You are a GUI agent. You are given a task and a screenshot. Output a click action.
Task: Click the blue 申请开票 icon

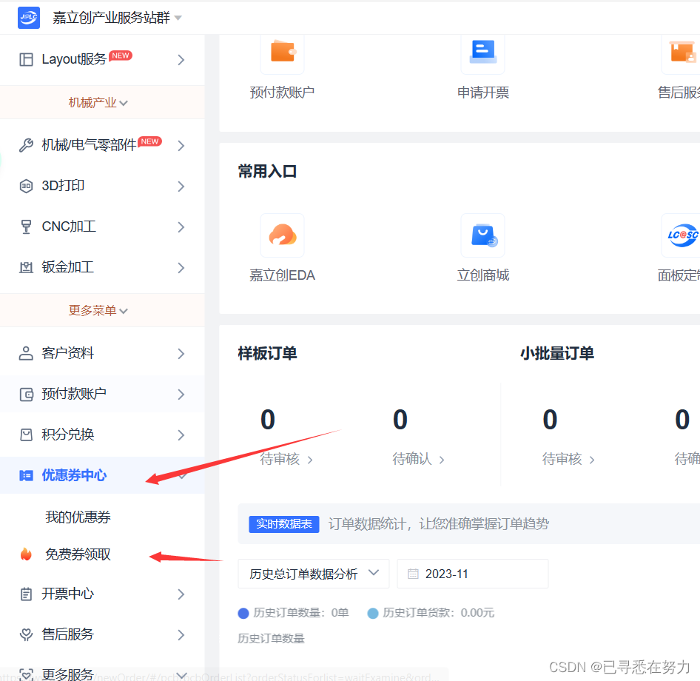pos(483,53)
